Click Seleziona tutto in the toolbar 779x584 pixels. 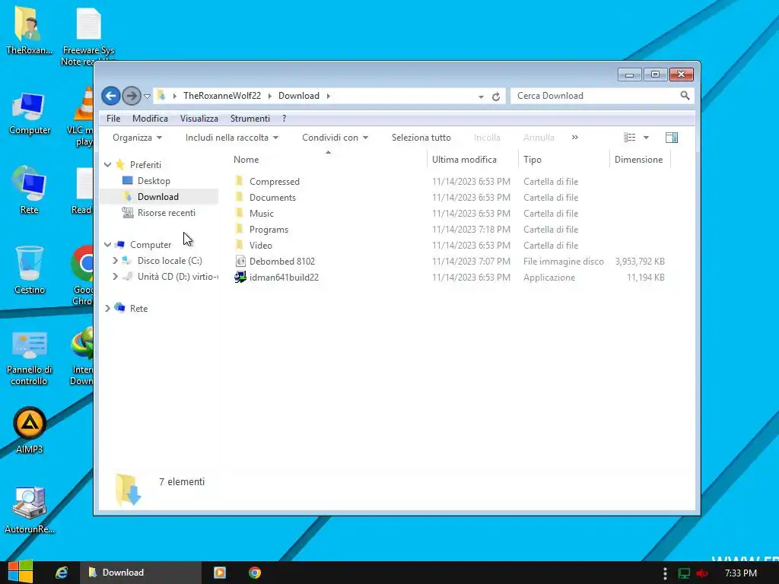(421, 138)
